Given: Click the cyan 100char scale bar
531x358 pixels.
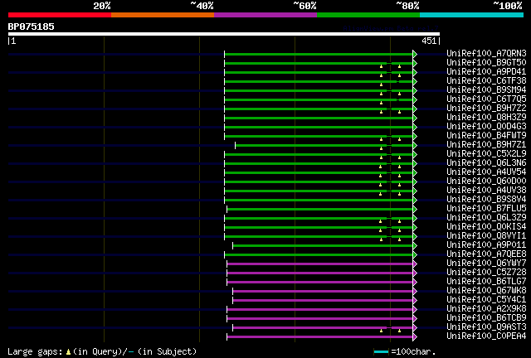Looking at the screenshot, I should [x=381, y=352].
